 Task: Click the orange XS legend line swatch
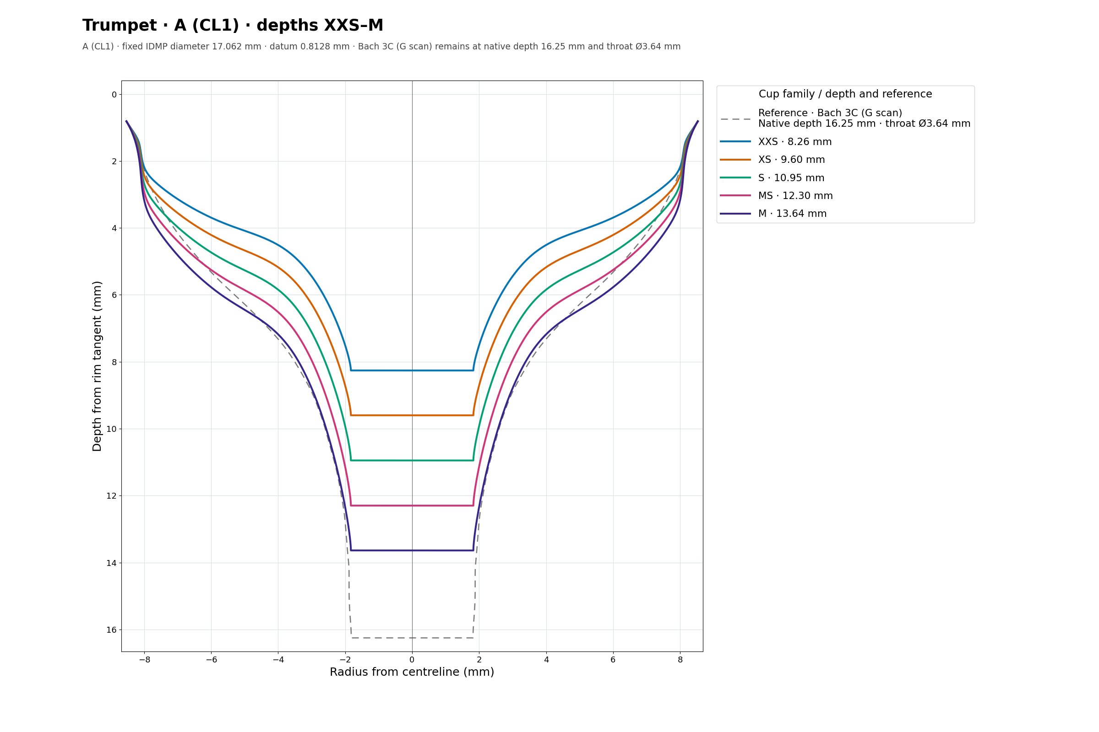735,160
